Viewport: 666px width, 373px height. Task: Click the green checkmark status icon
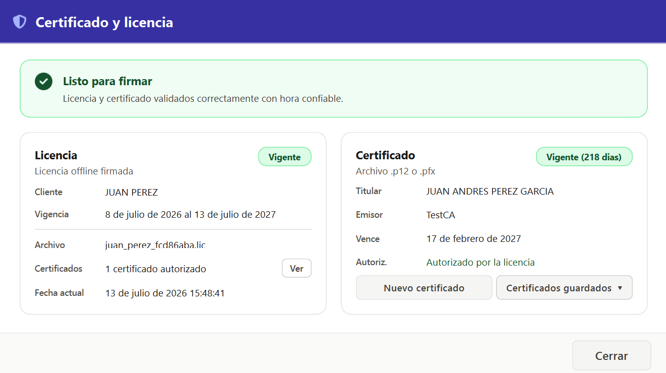point(44,81)
